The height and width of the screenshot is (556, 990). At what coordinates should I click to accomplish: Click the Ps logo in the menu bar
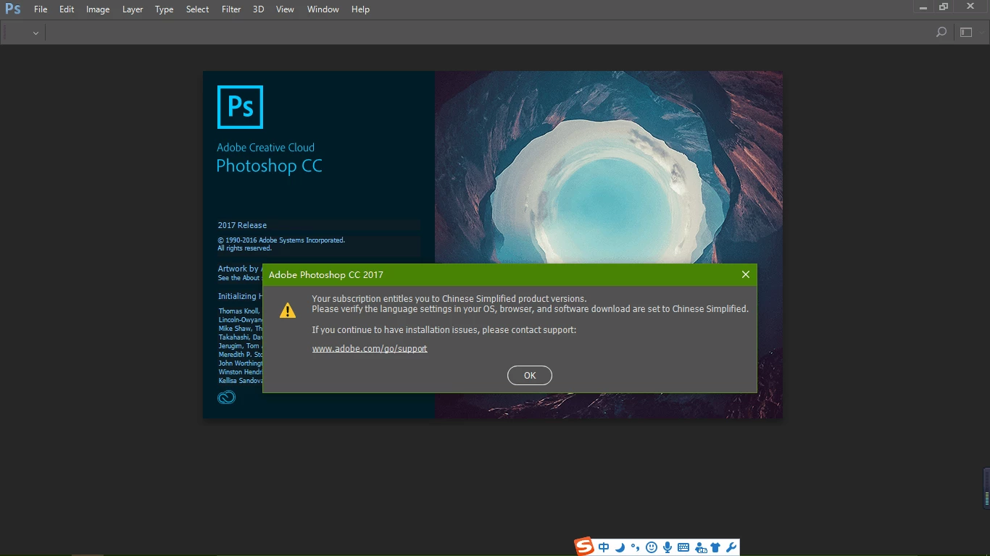[12, 9]
